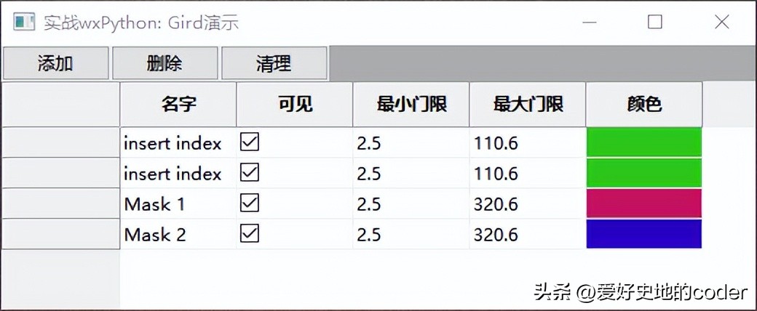This screenshot has height=311, width=757.
Task: Maximize the Gird演示 window
Action: 654,22
